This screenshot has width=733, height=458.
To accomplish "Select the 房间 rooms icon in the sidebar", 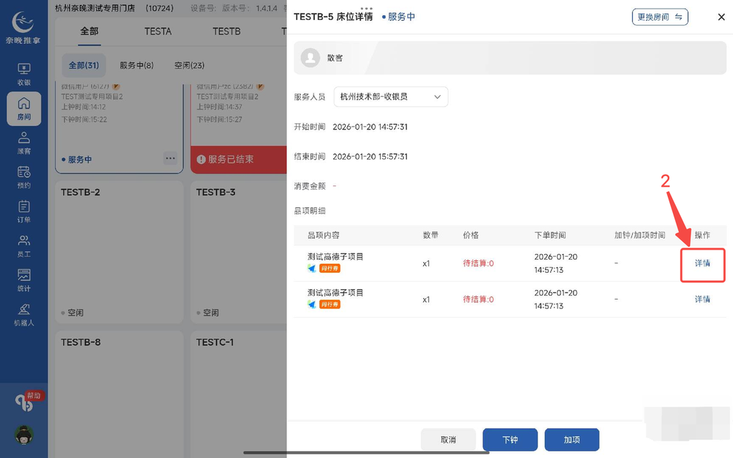I will tap(24, 109).
